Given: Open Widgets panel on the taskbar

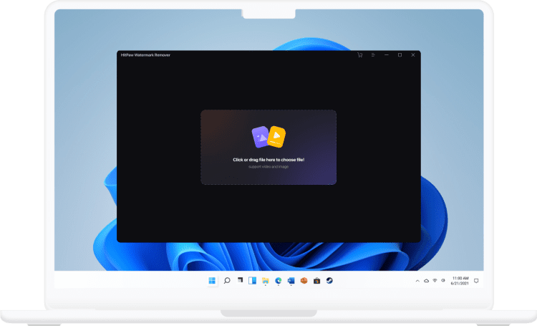Looking at the screenshot, I should pyautogui.click(x=253, y=281).
